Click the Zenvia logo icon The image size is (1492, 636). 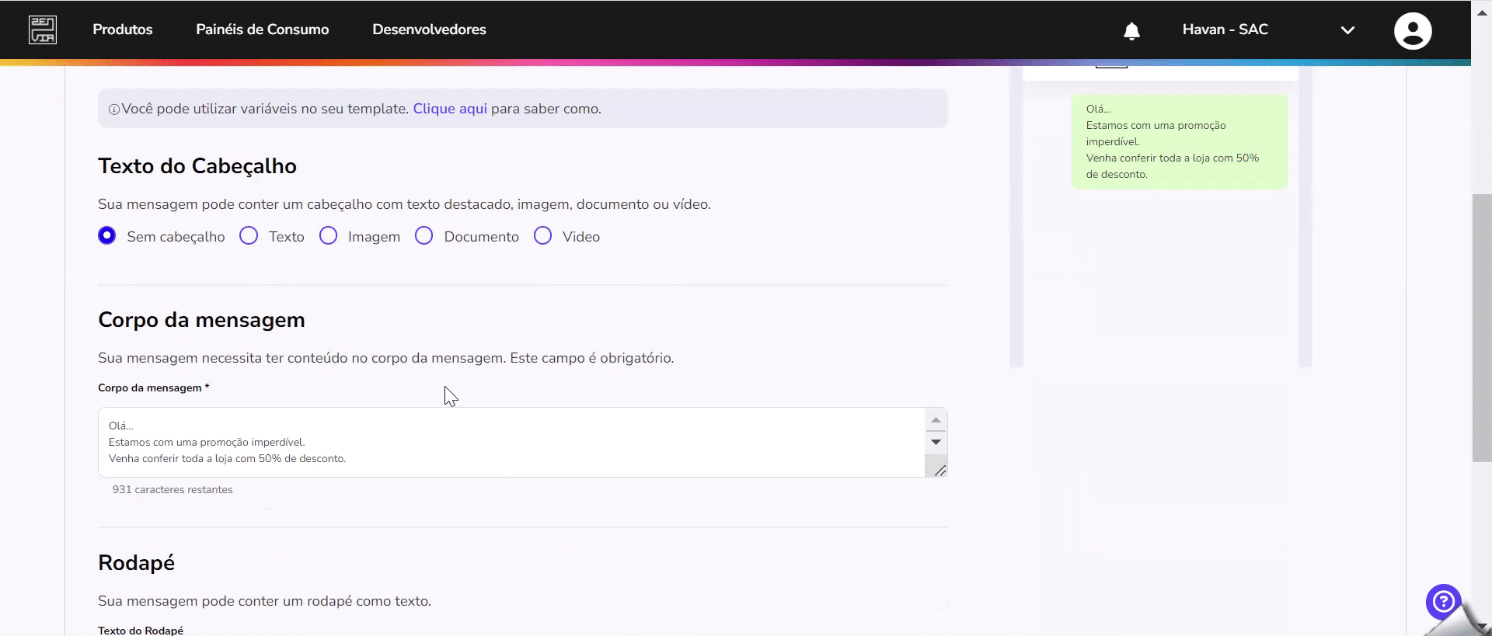tap(43, 30)
